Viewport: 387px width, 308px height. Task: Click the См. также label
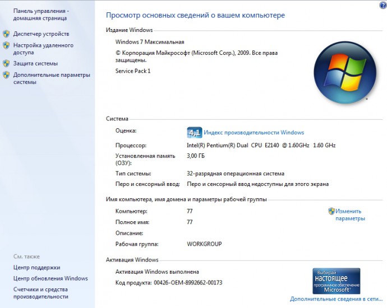coord(26,256)
